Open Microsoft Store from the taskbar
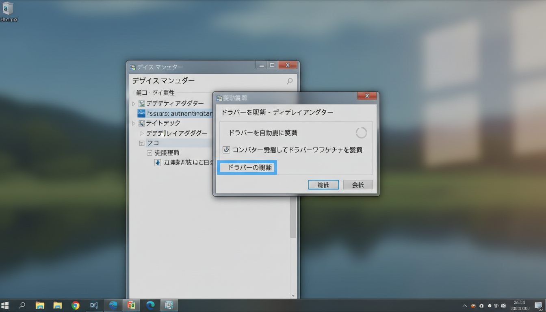 131,305
